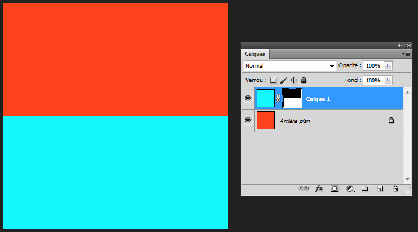Hide the Arrière-plan layer
The height and width of the screenshot is (232, 418).
click(248, 120)
